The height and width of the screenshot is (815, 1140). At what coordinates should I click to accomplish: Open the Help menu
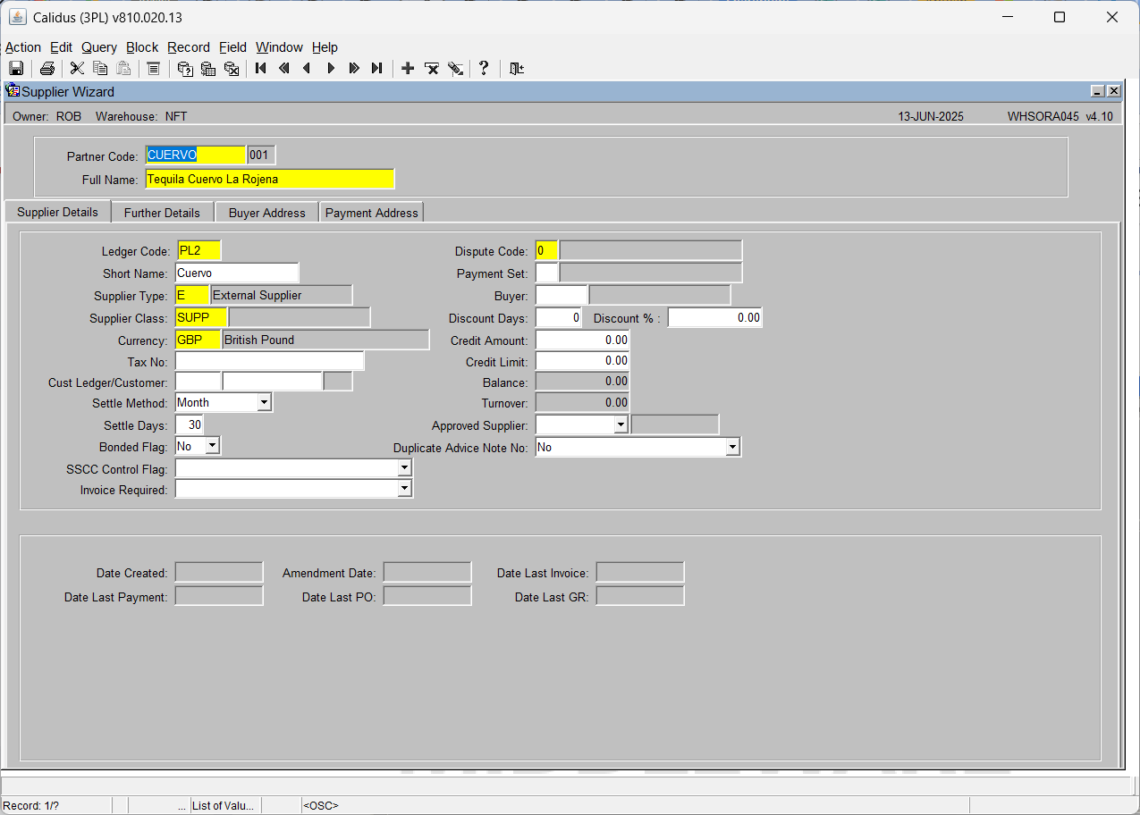coord(325,47)
